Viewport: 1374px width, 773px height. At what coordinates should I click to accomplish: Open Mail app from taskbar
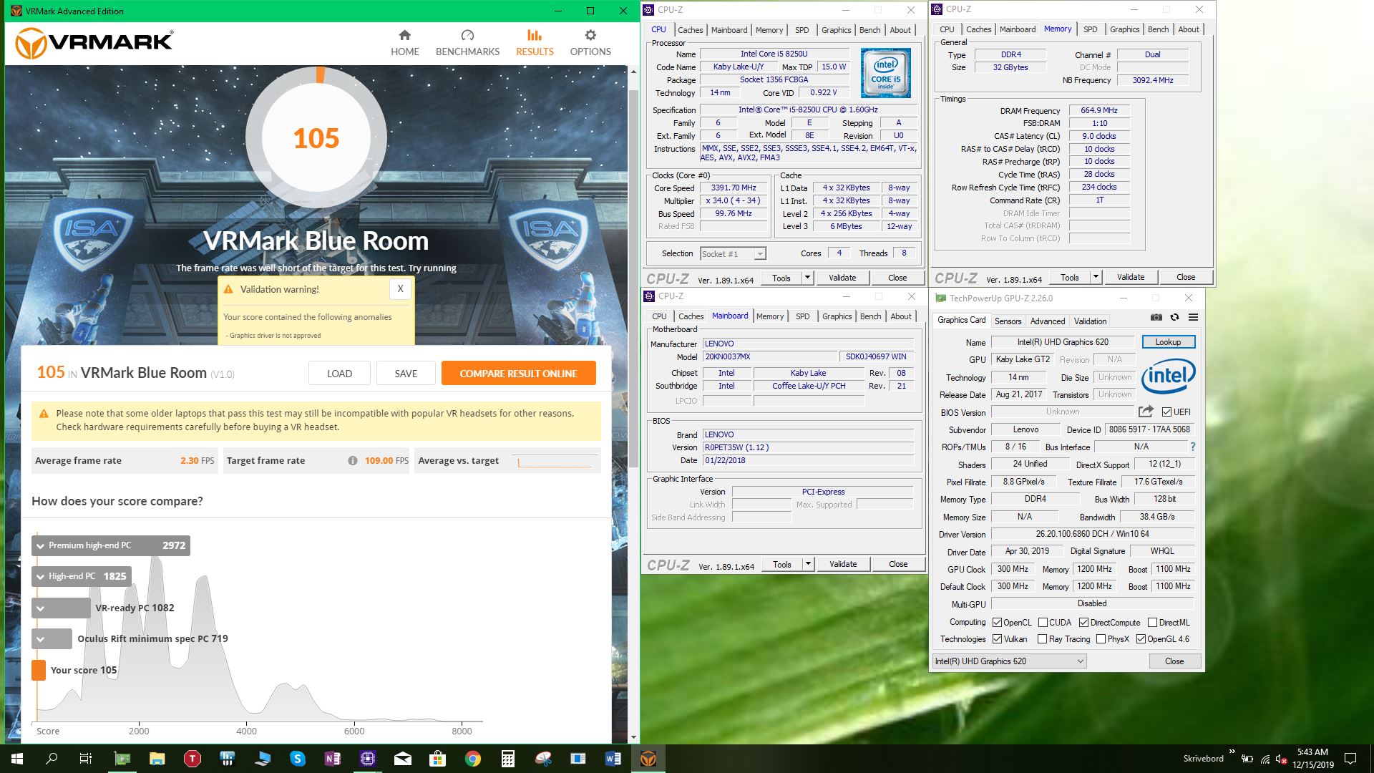pyautogui.click(x=403, y=759)
